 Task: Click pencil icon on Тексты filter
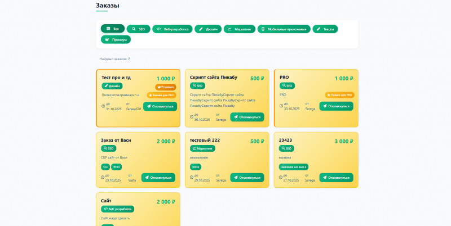319,29
